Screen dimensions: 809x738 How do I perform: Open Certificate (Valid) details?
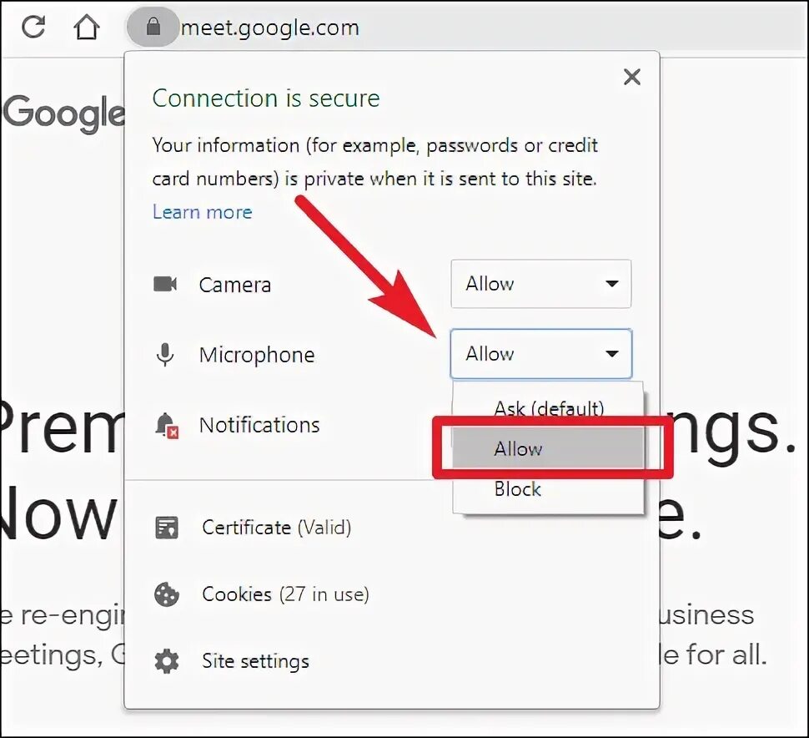pos(277,528)
